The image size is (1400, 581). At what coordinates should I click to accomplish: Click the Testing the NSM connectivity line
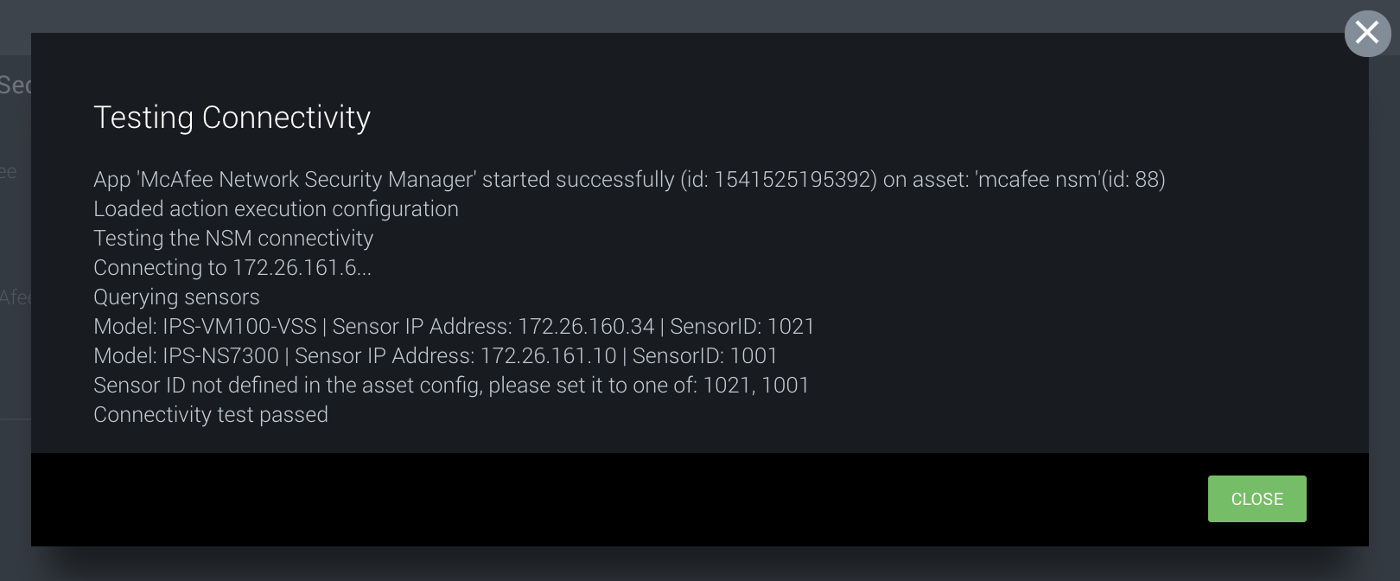233,238
